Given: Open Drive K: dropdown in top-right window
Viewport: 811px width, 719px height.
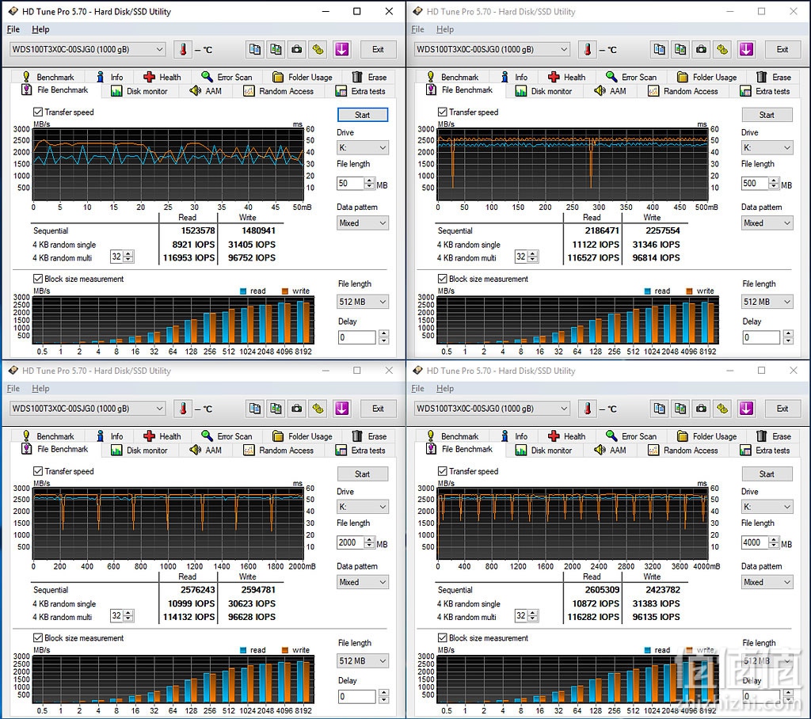Looking at the screenshot, I should coord(767,147).
